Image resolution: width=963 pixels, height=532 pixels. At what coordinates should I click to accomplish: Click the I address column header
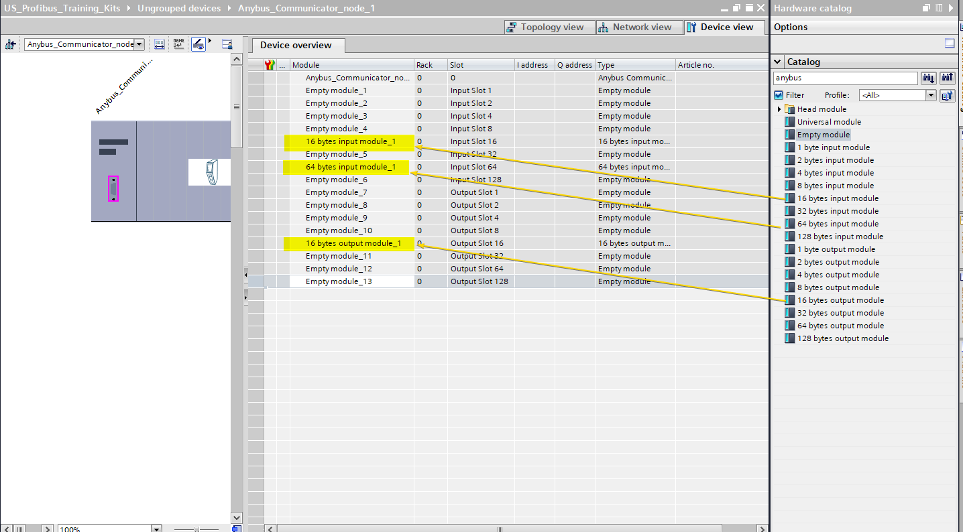(x=534, y=65)
